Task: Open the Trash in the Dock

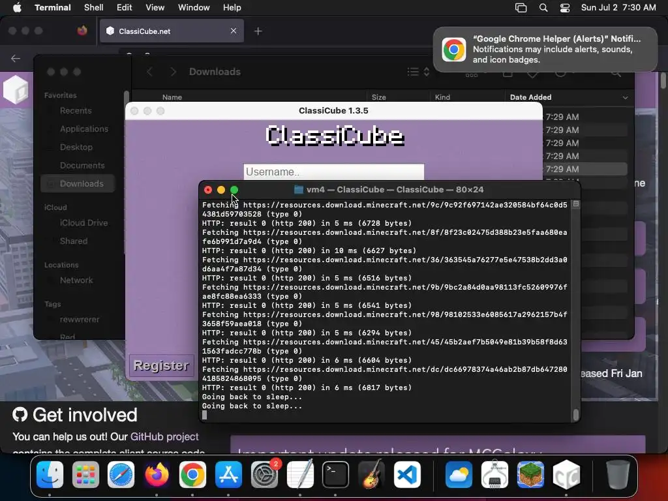Action: click(618, 475)
